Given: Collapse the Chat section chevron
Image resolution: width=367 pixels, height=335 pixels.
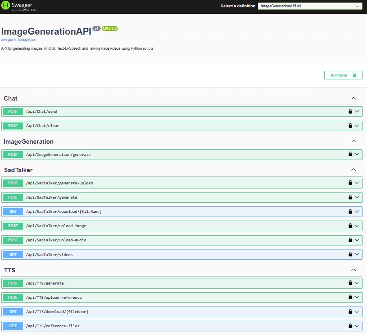Looking at the screenshot, I should click(x=354, y=99).
